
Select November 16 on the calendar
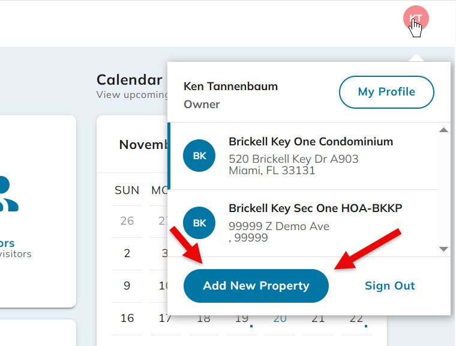tap(127, 318)
